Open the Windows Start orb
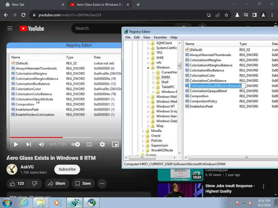 tap(7, 203)
